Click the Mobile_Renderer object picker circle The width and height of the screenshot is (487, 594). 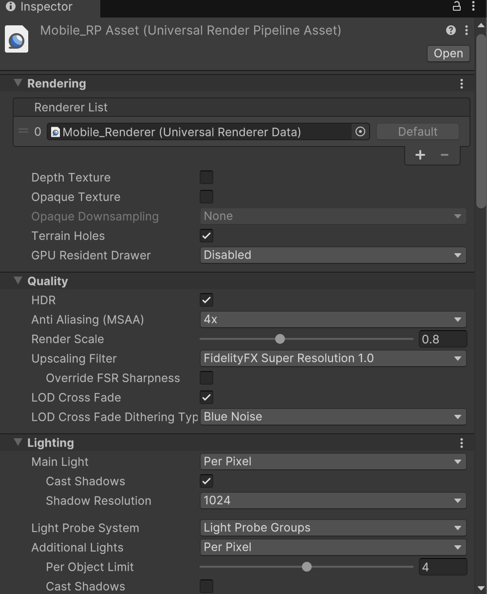coord(360,132)
